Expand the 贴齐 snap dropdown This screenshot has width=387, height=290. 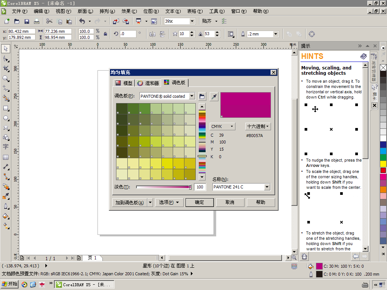point(216,21)
